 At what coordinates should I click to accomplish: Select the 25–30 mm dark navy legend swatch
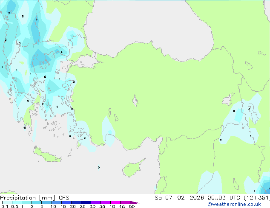click(x=86, y=202)
